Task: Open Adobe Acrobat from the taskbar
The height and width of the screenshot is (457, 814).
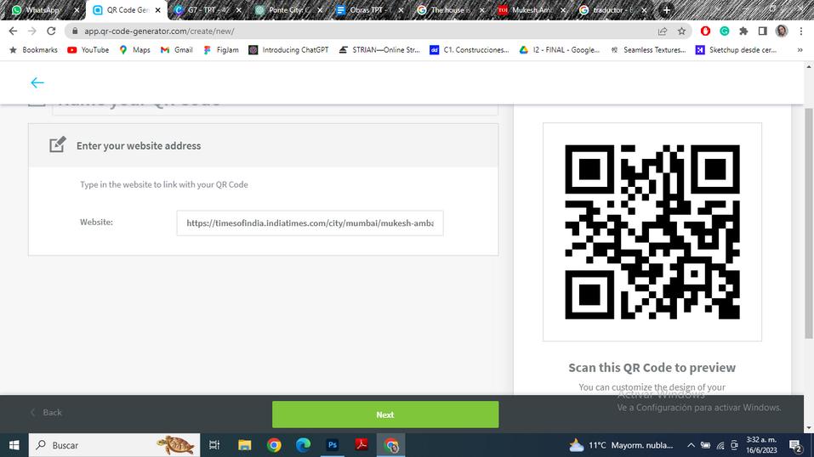Action: [361, 445]
